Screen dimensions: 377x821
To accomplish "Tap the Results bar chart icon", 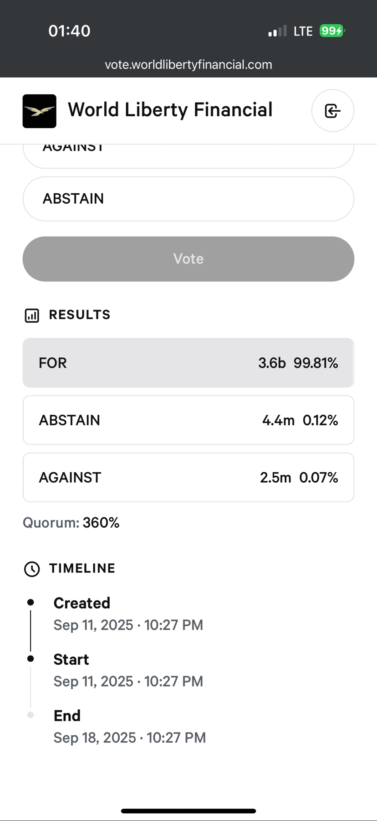I will 32,315.
